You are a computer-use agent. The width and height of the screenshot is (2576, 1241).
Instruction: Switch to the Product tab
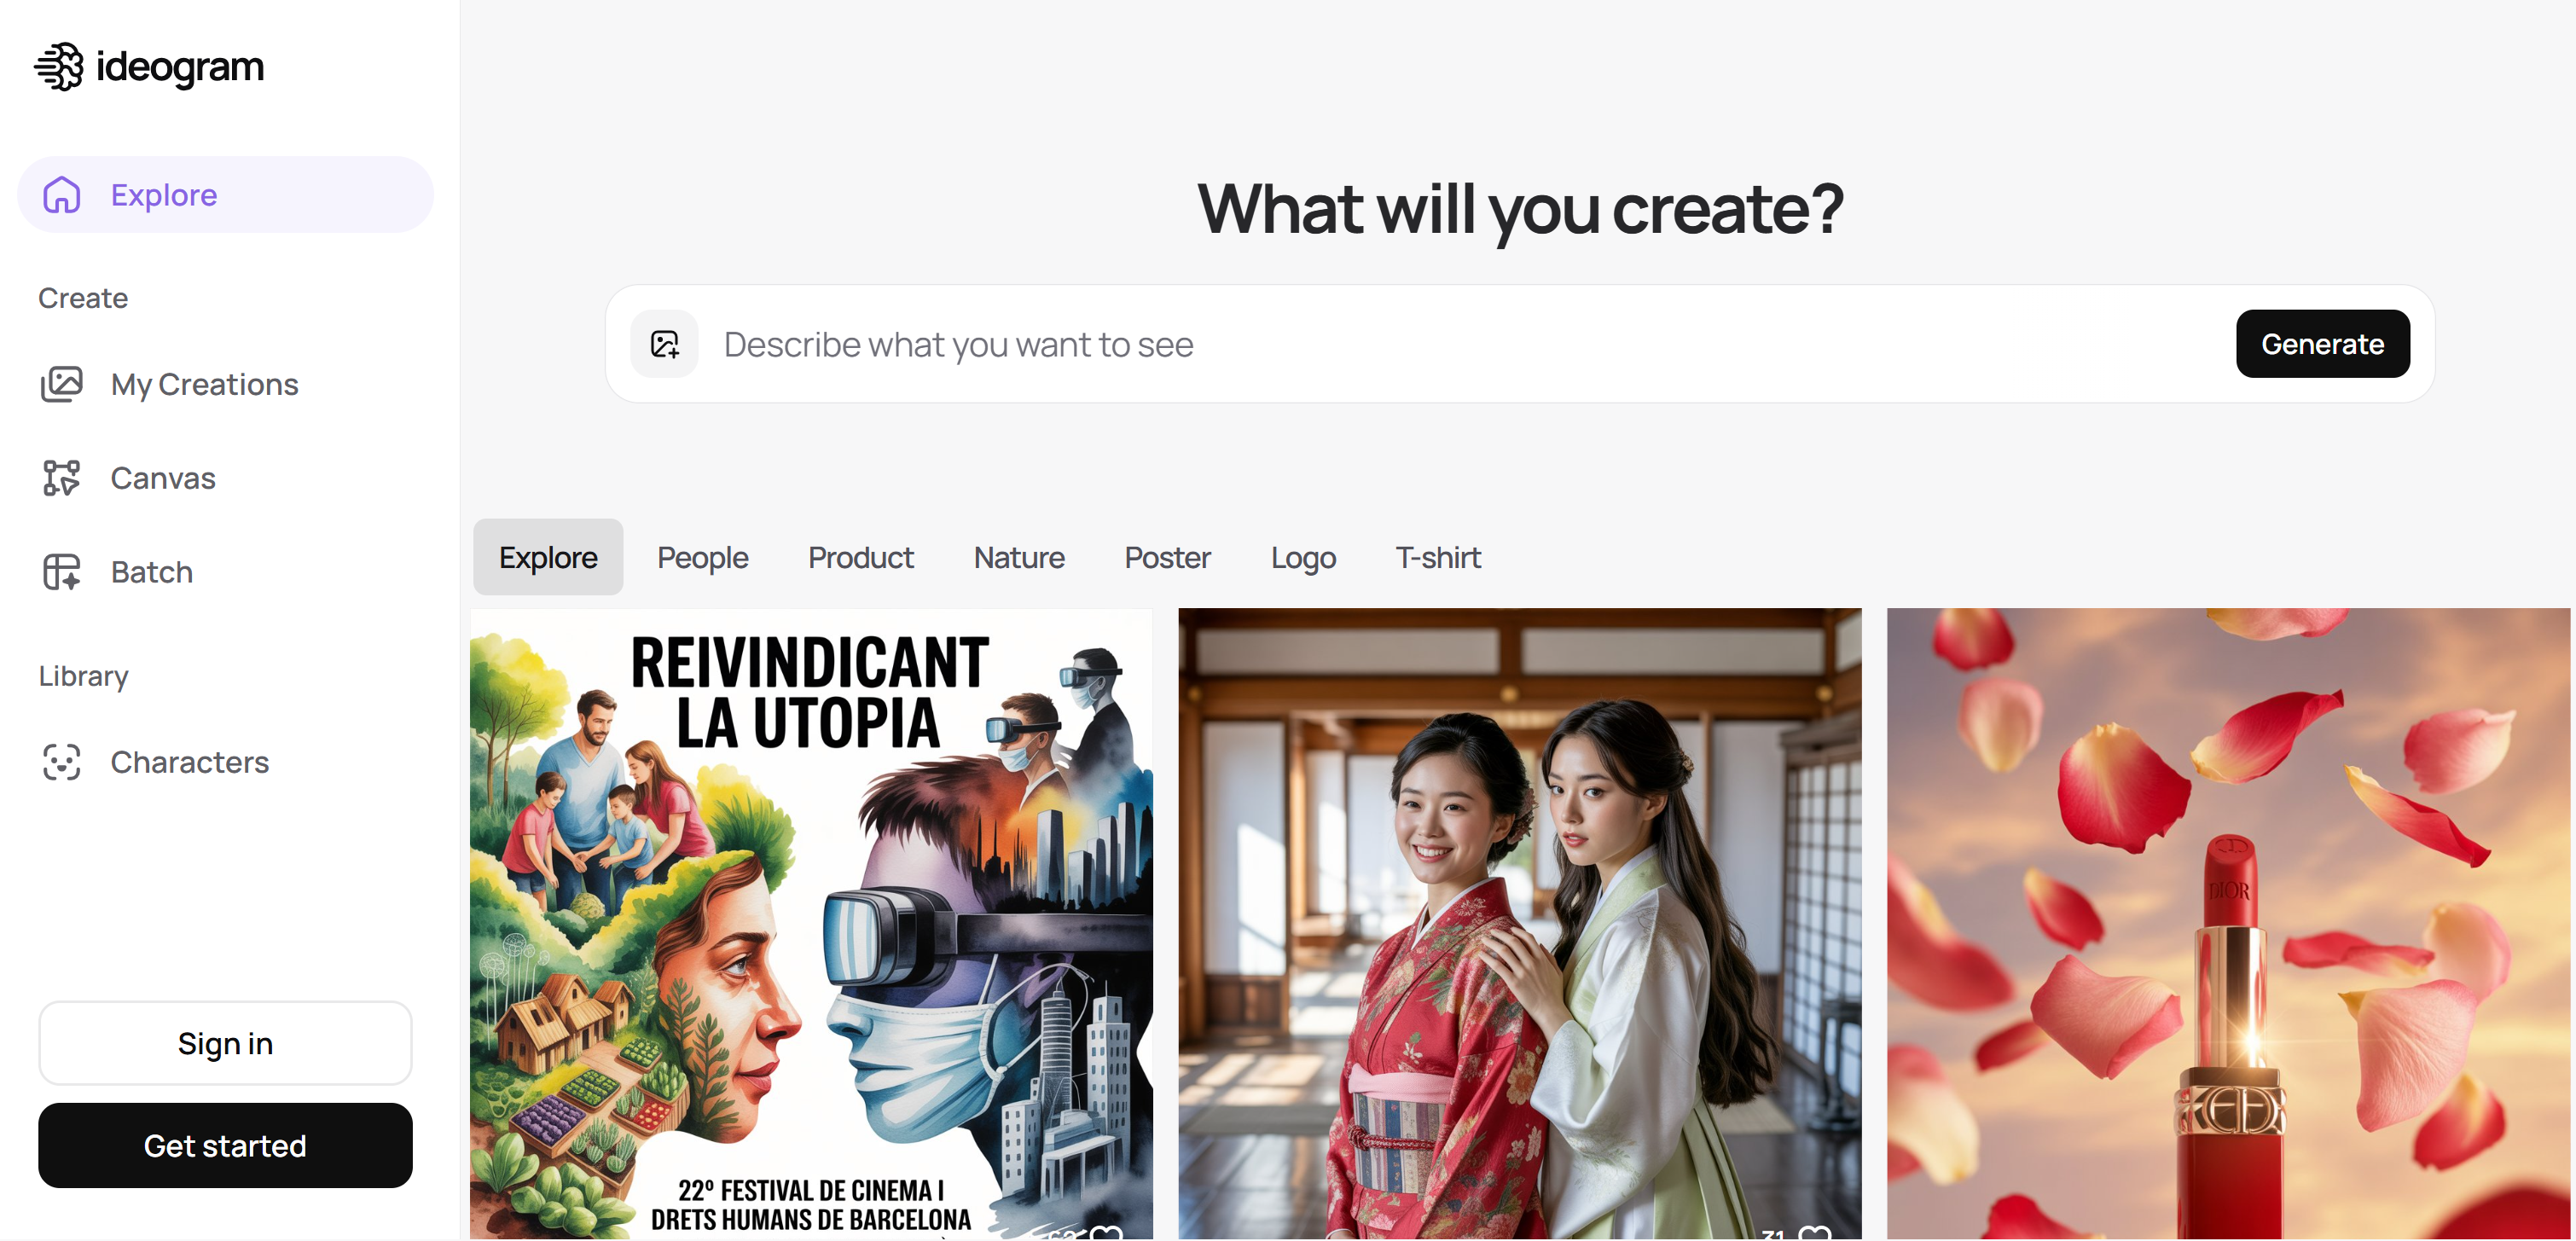pos(860,557)
